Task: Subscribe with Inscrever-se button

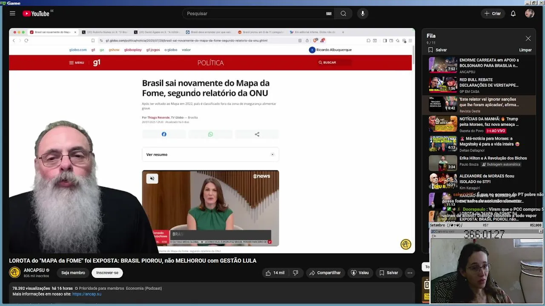Action: [107, 273]
